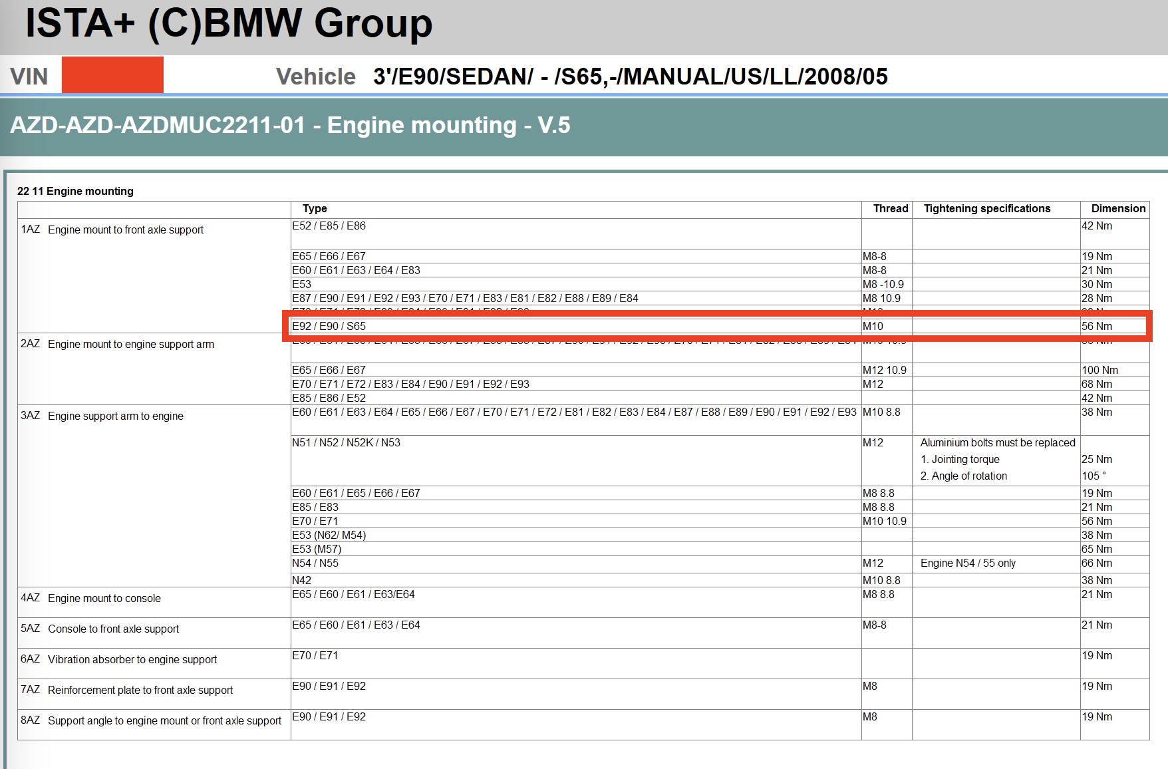Image resolution: width=1168 pixels, height=769 pixels.
Task: Click the "E85 / E86 / E52" type cell
Action: [x=329, y=398]
